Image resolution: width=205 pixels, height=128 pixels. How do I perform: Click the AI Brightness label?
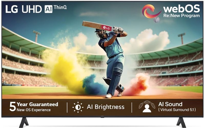(106, 107)
